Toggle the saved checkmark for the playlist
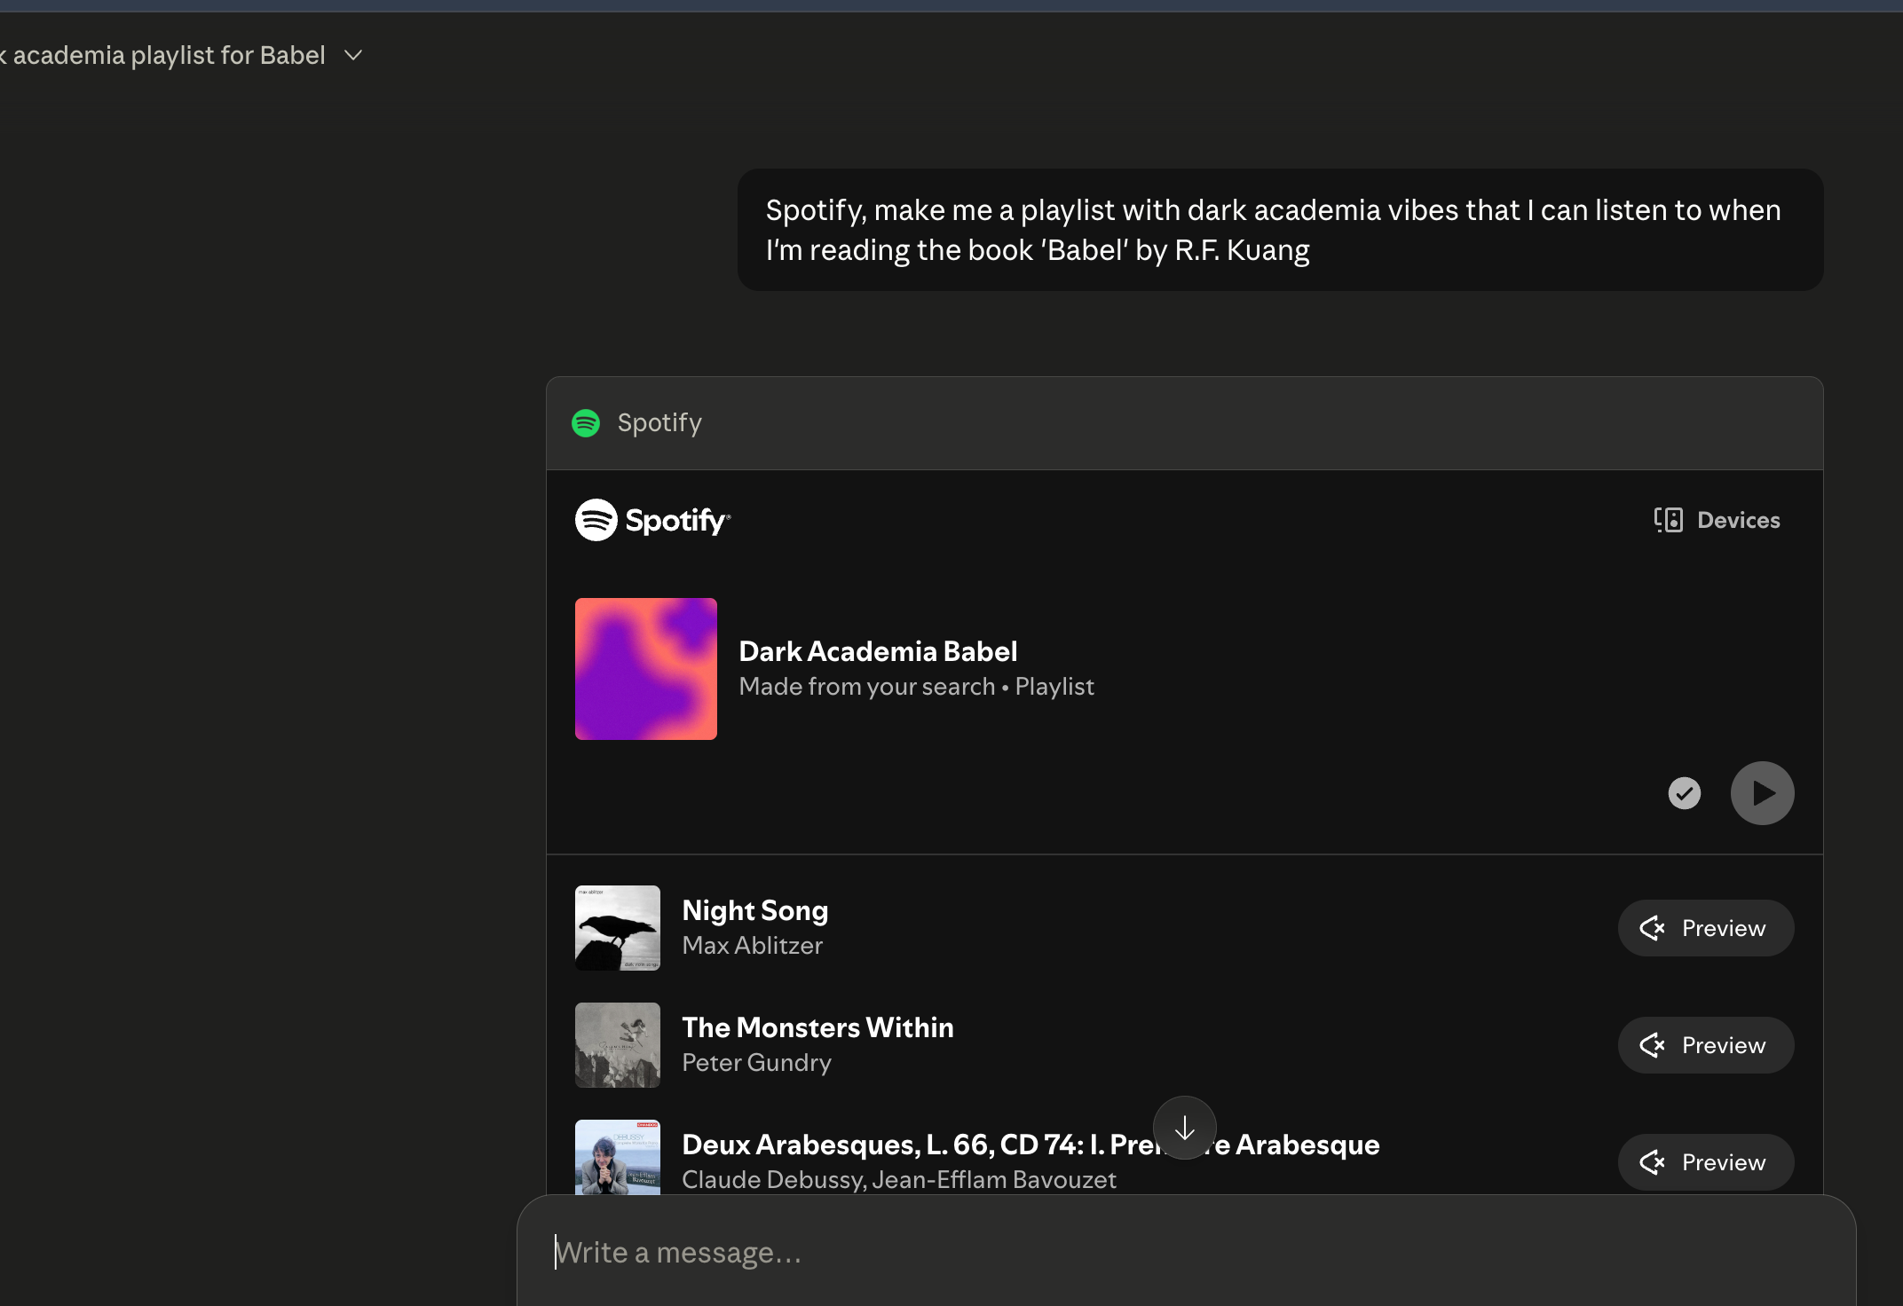1903x1306 pixels. 1685,793
